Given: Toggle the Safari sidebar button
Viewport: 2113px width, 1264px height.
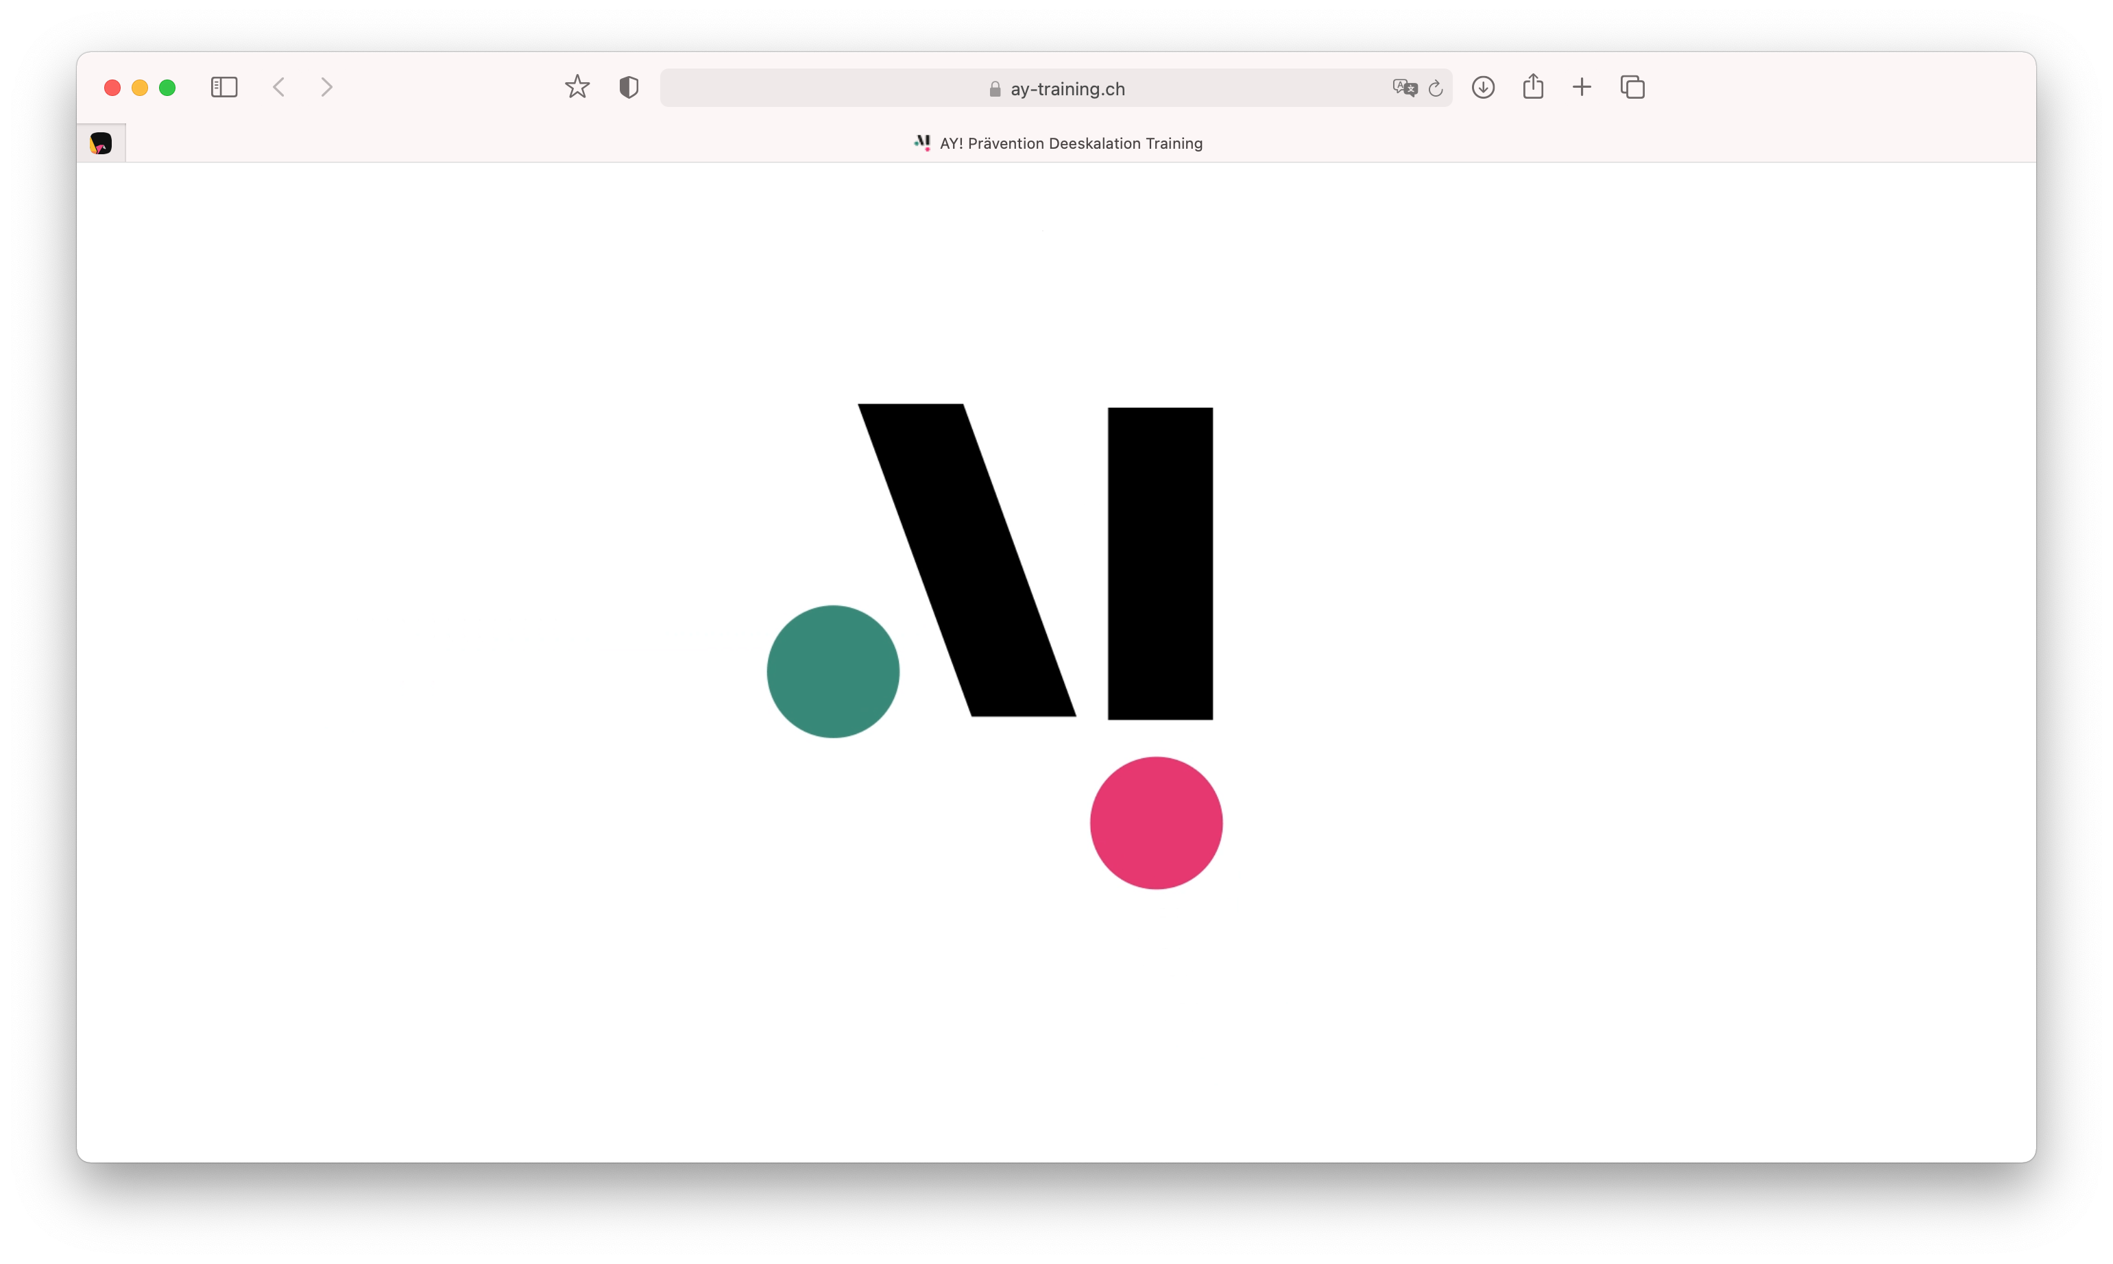Looking at the screenshot, I should tap(224, 87).
